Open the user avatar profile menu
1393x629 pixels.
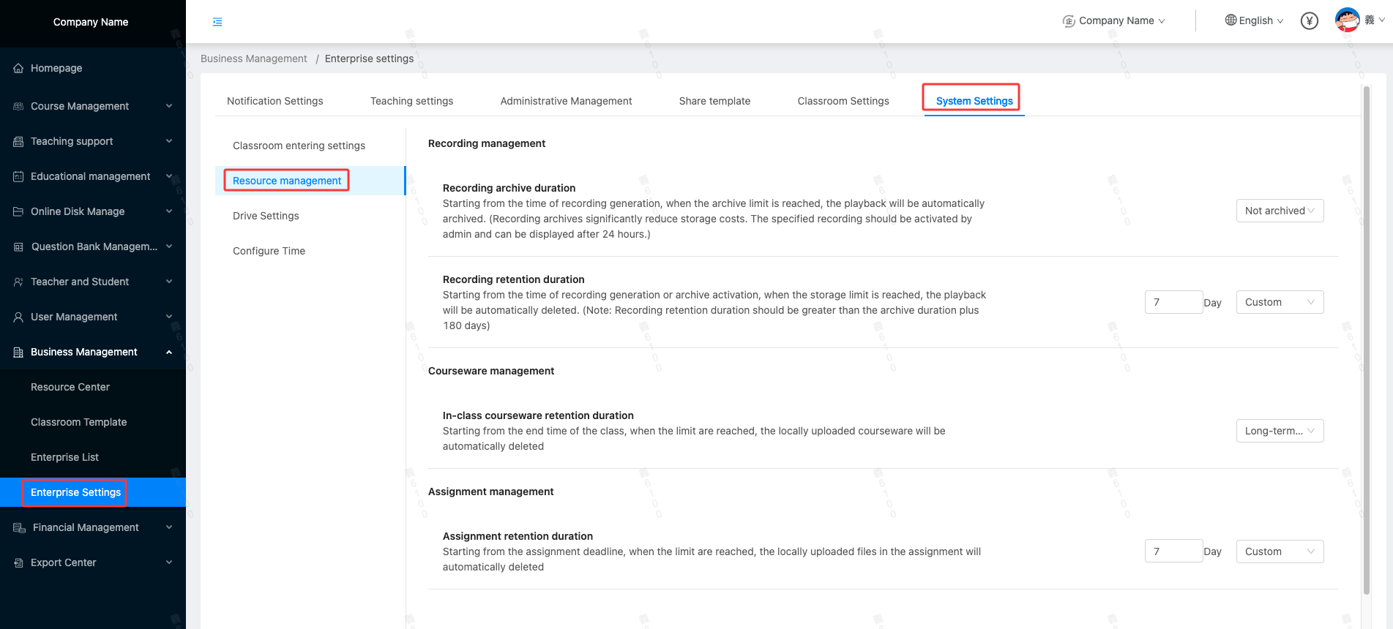pos(1347,20)
